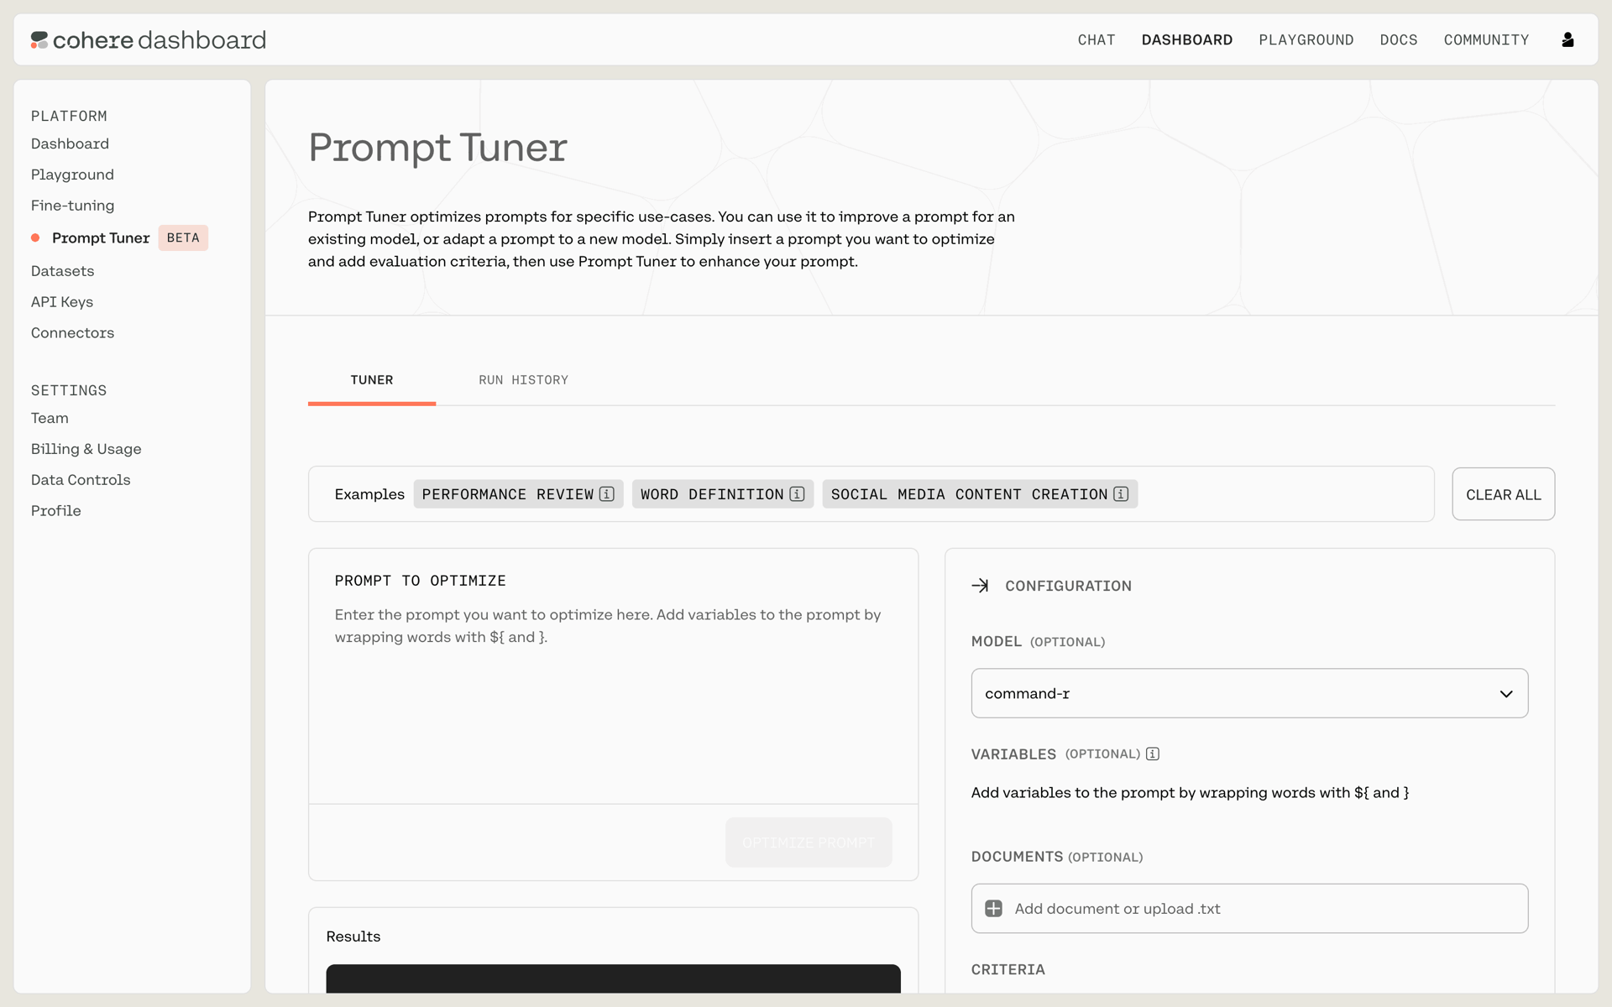The image size is (1612, 1007).
Task: Go to Playground in sidebar
Action: 72,175
